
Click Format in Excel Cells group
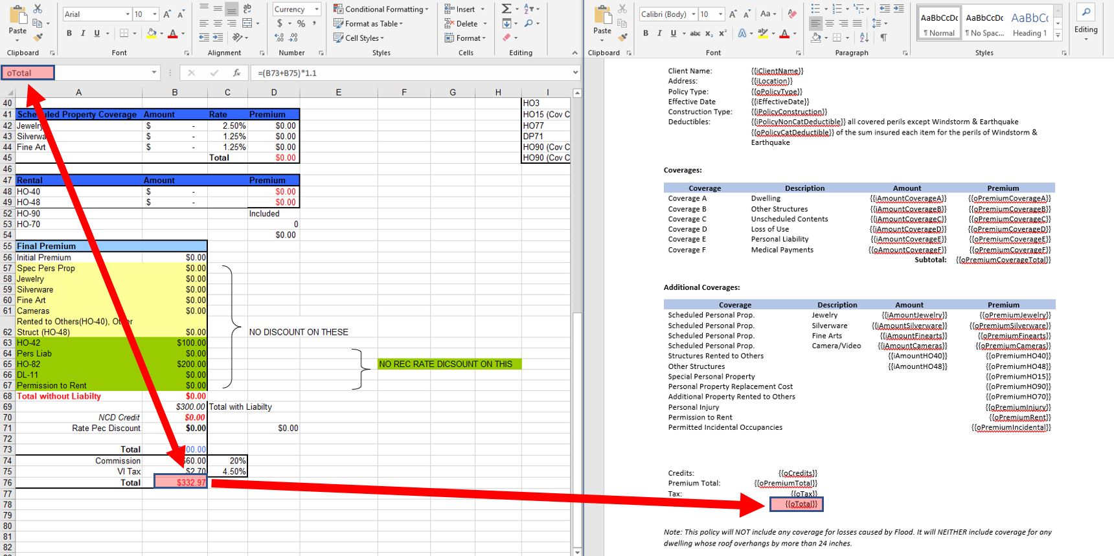coord(465,38)
